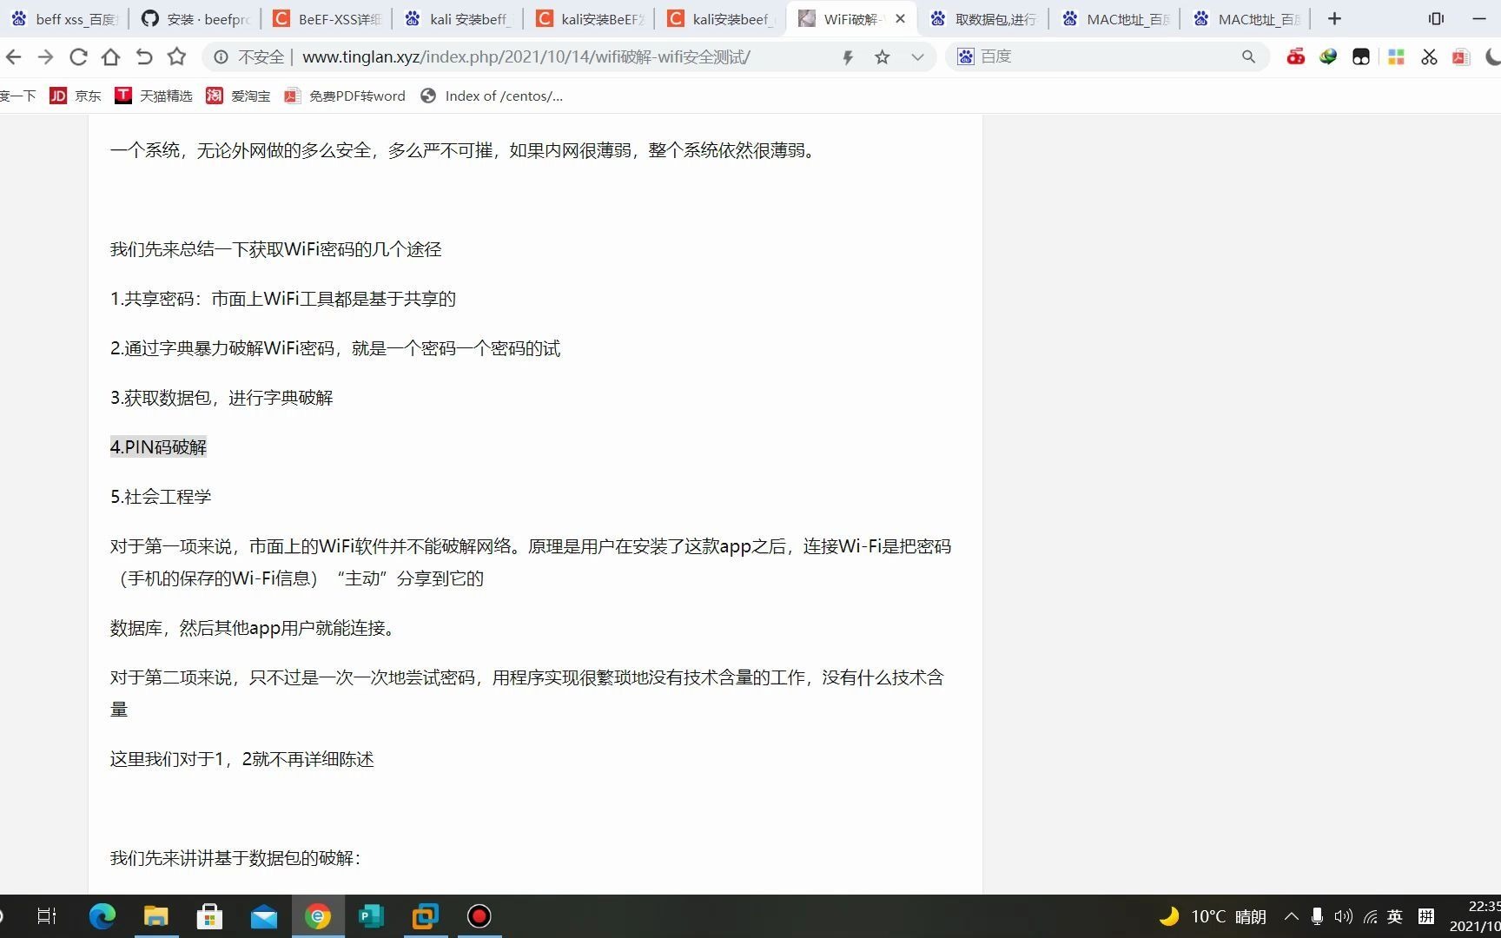The height and width of the screenshot is (938, 1501).
Task: Open the Publisher app on the taskbar
Action: 371,916
